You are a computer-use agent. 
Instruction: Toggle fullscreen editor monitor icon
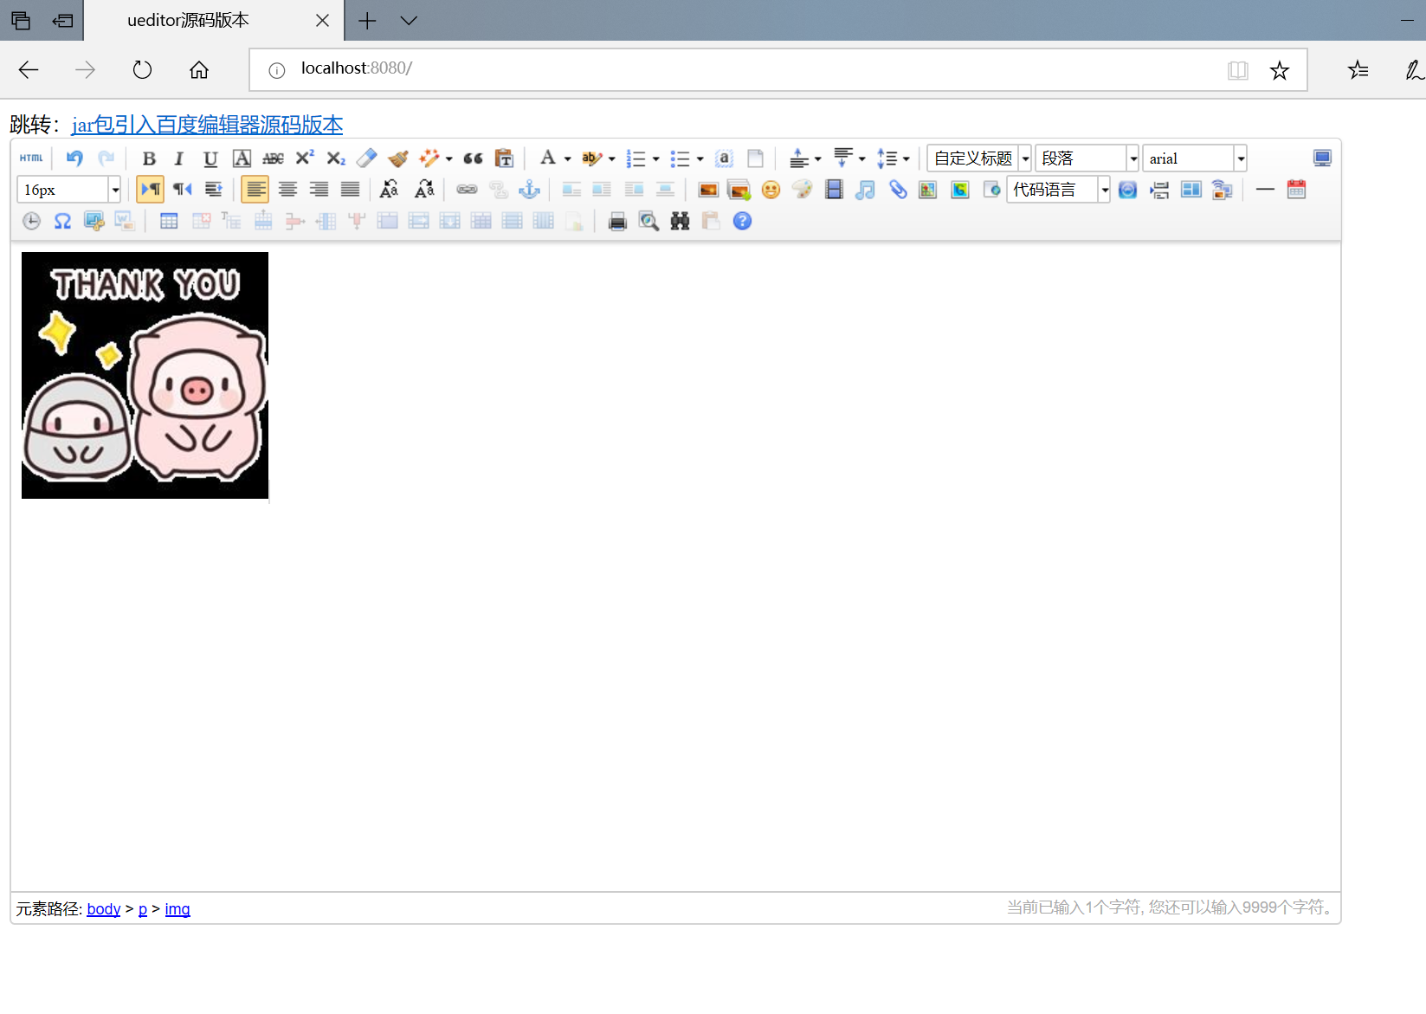[1322, 158]
